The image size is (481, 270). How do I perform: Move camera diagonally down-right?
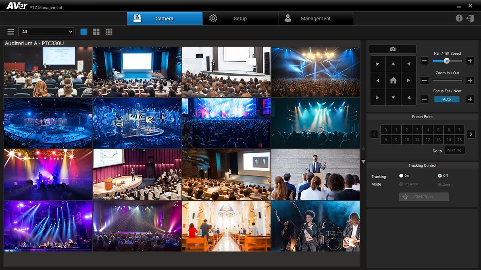[408, 97]
